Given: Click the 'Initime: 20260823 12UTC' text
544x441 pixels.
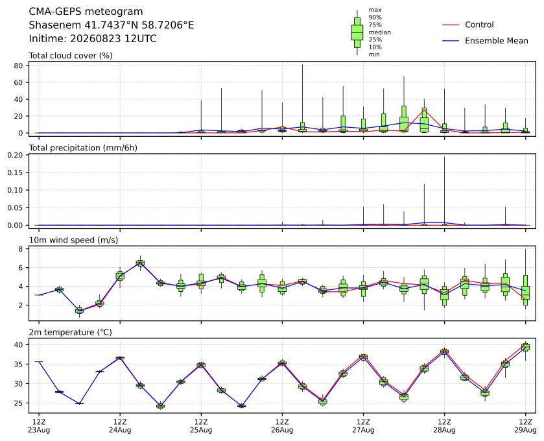Looking at the screenshot, I should (x=93, y=38).
